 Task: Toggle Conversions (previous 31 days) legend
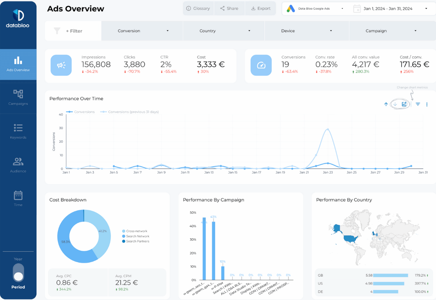tap(130, 112)
